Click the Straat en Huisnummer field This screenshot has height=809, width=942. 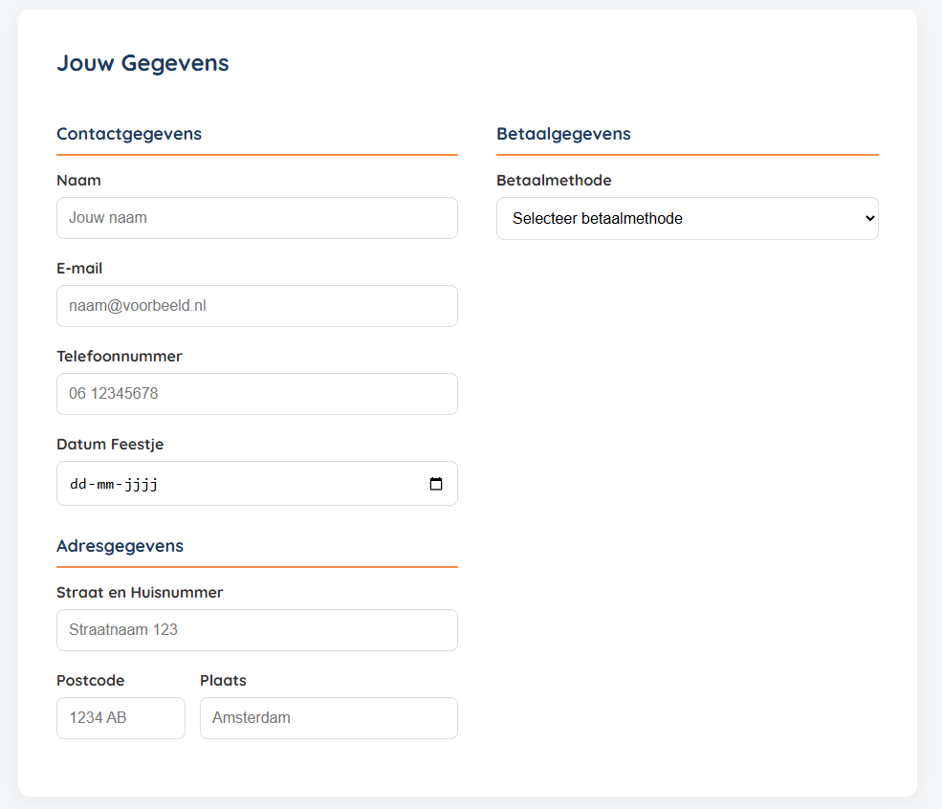coord(256,630)
